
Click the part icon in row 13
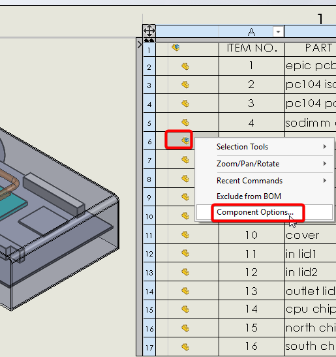coord(185,272)
